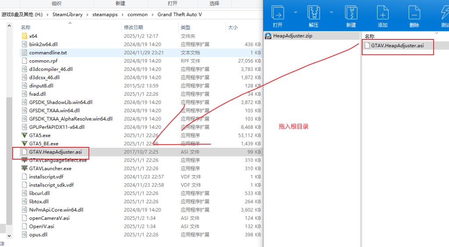
Task: Click the New (新建) archive icon
Action: (351, 13)
